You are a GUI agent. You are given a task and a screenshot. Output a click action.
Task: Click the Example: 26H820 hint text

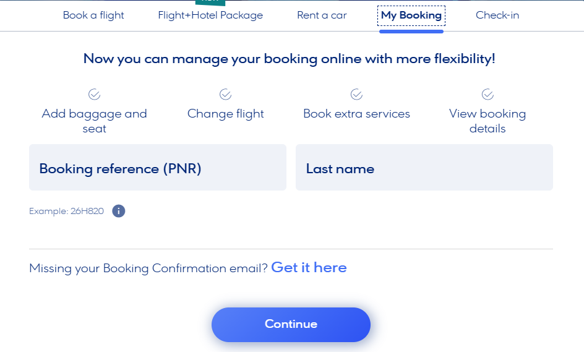[66, 211]
